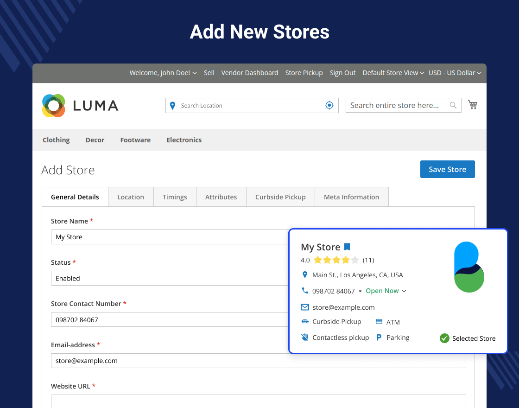Open the Footware category menu
Viewport: 519px width, 408px height.
coord(135,140)
